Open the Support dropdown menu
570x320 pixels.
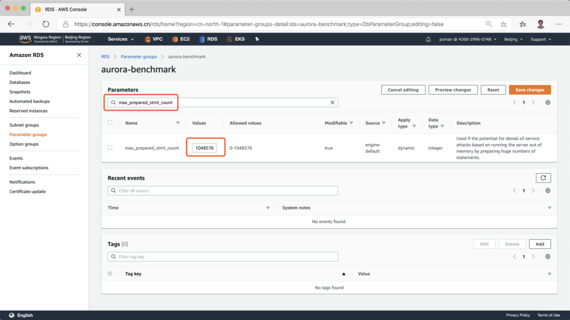(540, 40)
